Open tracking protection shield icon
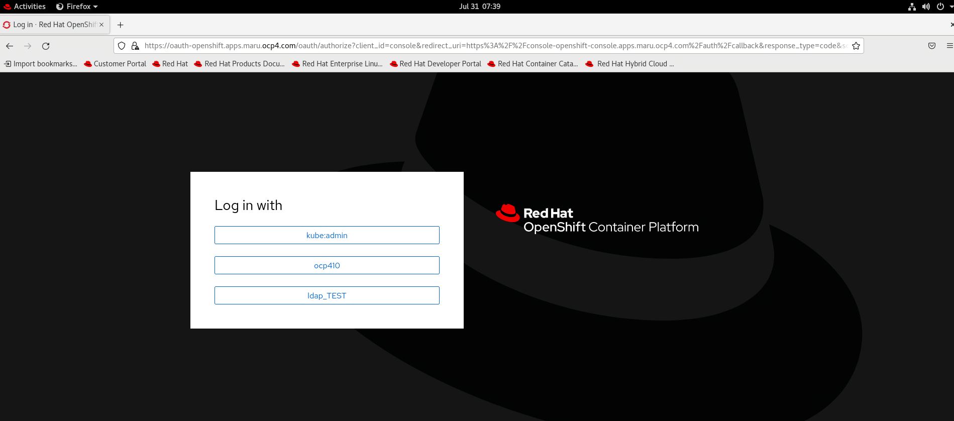 coord(122,46)
